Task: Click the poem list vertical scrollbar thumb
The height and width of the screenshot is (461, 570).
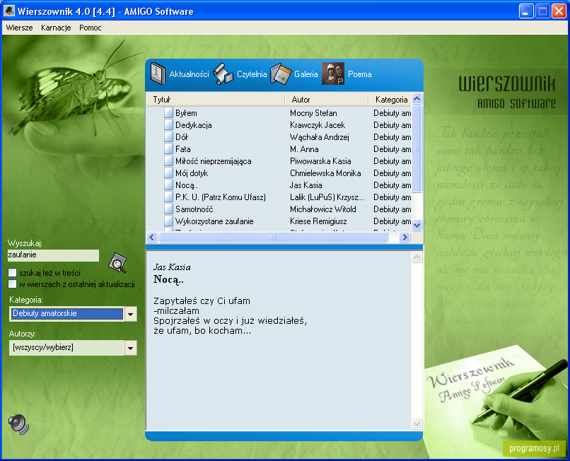Action: (417, 148)
